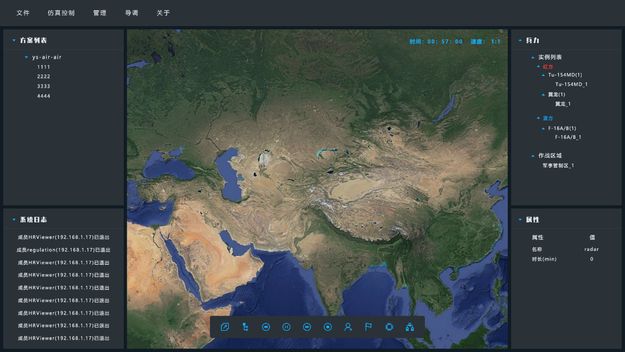Click the tree structure icon in bottom toolbar
The width and height of the screenshot is (625, 352).
click(245, 327)
